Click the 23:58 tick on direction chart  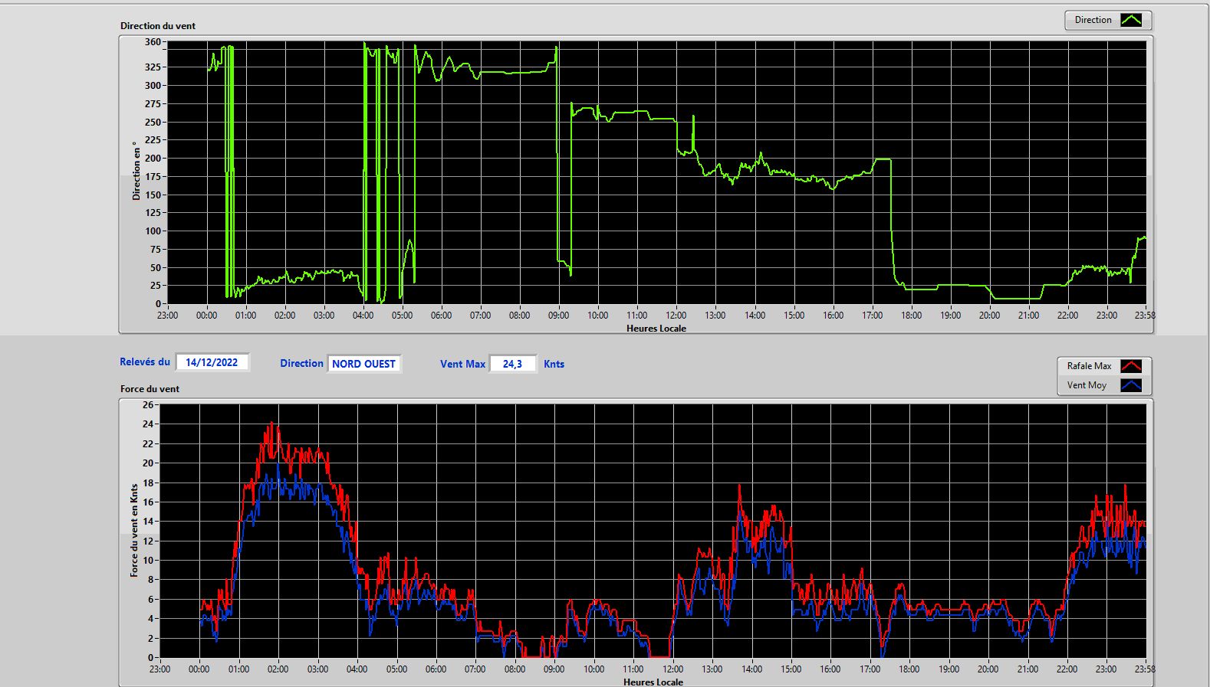[x=1144, y=315]
